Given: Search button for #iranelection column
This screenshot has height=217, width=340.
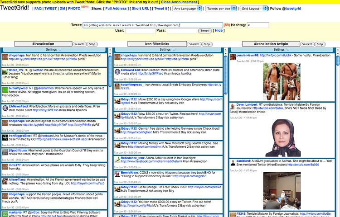Looking at the screenshot, I should click(x=79, y=44).
